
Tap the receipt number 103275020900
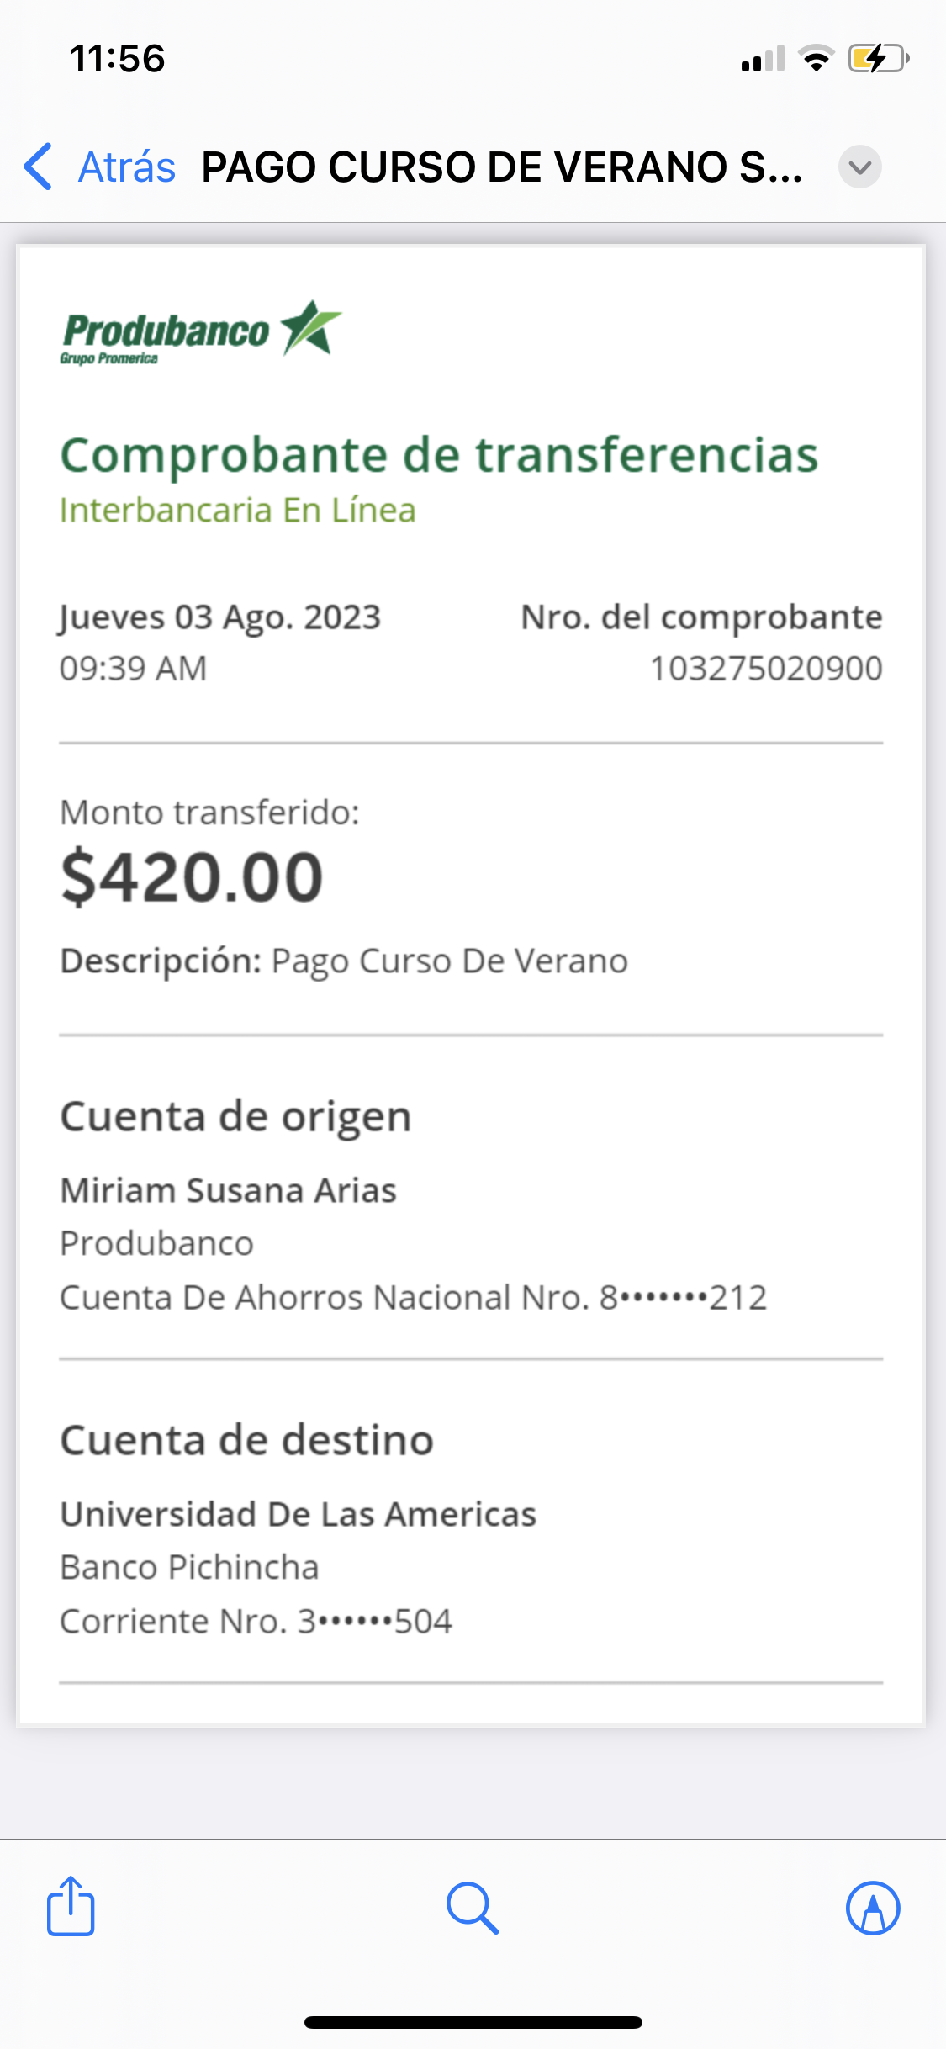pyautogui.click(x=766, y=669)
